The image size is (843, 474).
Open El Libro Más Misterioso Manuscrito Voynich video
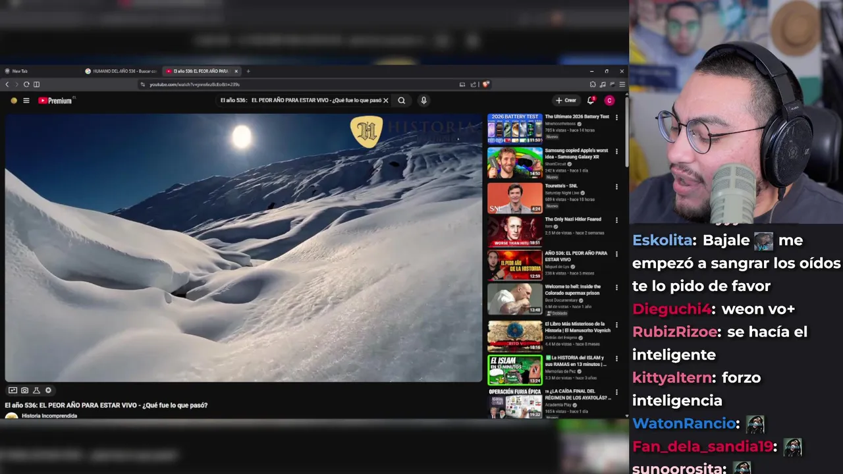tap(515, 336)
